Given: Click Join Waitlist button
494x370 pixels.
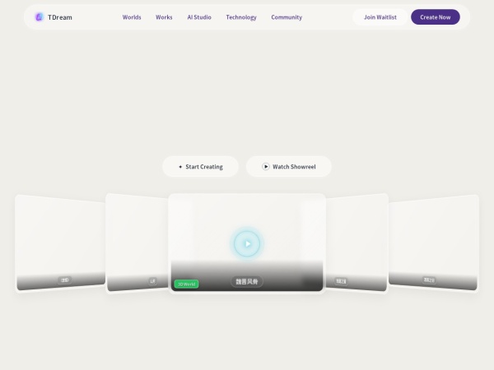Looking at the screenshot, I should click(x=380, y=17).
